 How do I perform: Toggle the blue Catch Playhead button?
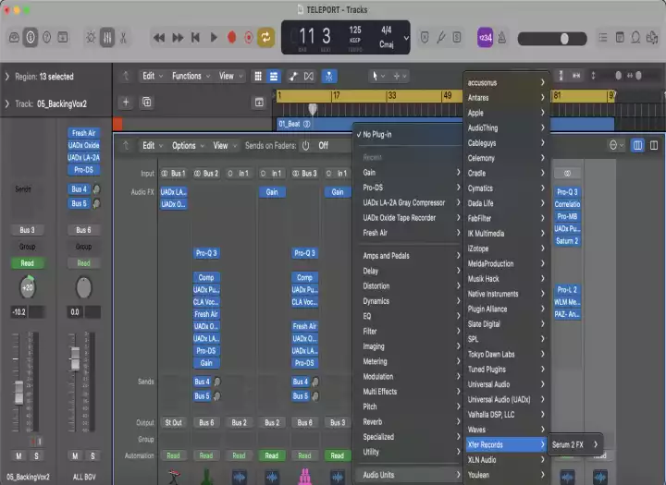pos(328,77)
